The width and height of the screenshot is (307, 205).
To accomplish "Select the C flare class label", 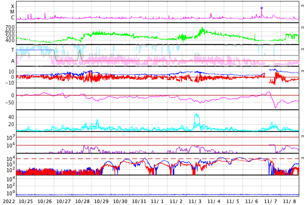I will 13,18.
